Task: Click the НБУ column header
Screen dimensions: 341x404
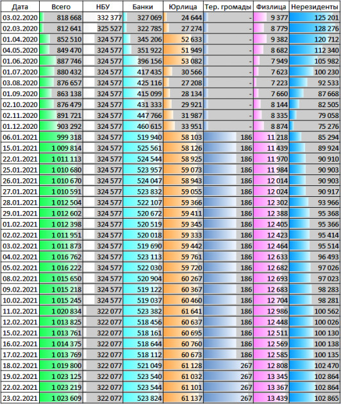Action: (103, 6)
